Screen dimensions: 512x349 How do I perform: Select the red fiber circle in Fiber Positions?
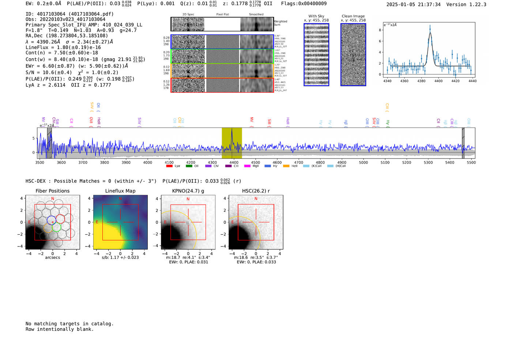60,219
